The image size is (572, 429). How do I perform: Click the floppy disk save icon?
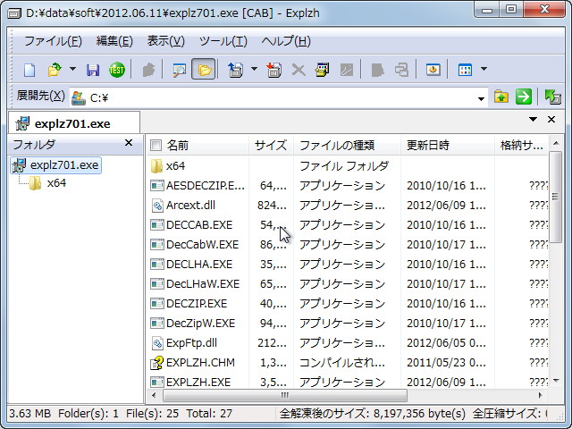tap(93, 70)
